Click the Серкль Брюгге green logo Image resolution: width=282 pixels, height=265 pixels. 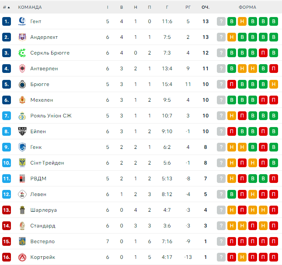22,53
